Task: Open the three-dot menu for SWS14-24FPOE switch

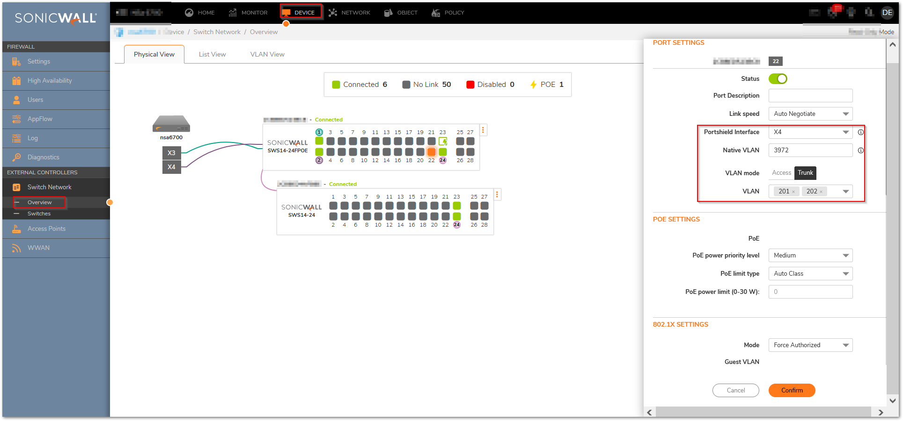Action: coord(483,130)
